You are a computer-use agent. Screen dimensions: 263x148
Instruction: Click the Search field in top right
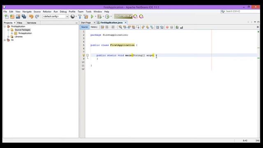tap(240, 11)
